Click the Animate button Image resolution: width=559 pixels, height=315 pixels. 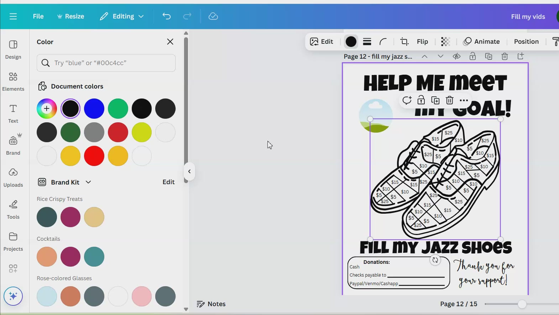481,42
